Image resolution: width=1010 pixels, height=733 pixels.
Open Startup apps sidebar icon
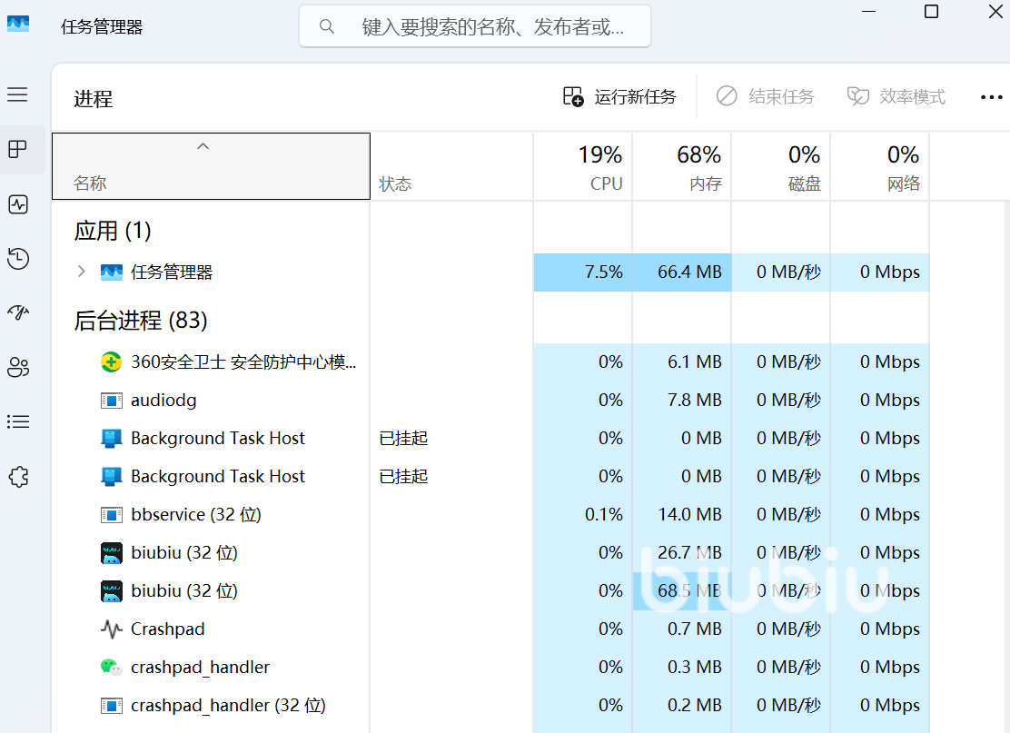18,312
